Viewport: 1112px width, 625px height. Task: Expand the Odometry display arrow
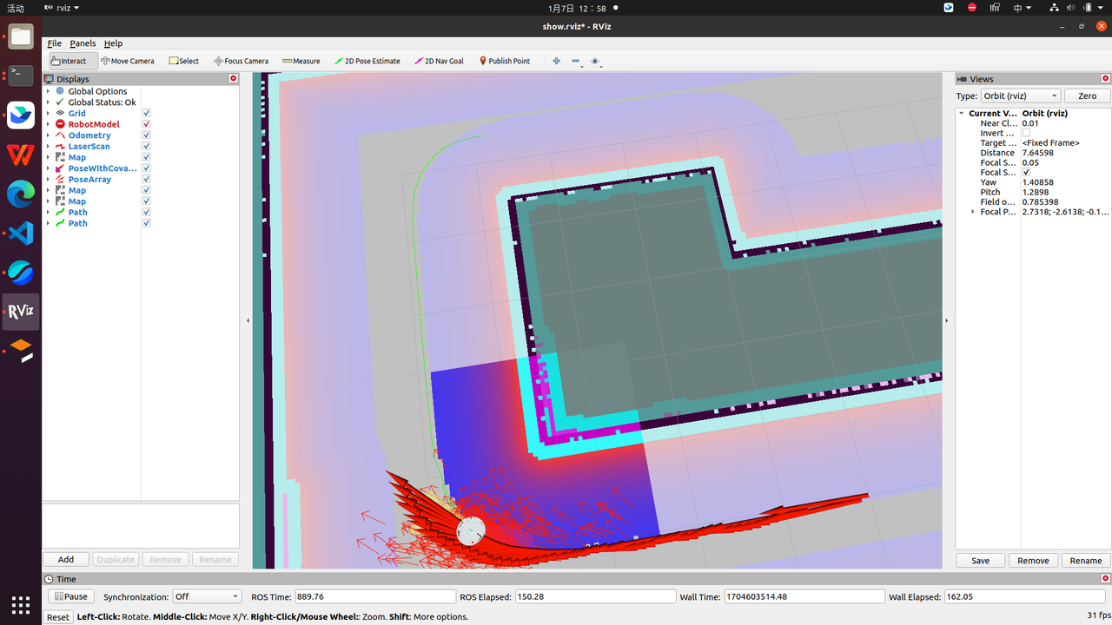pyautogui.click(x=48, y=135)
